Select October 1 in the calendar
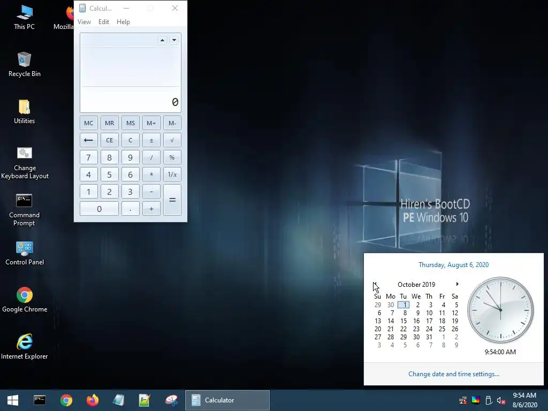Image resolution: width=548 pixels, height=411 pixels. pos(404,305)
